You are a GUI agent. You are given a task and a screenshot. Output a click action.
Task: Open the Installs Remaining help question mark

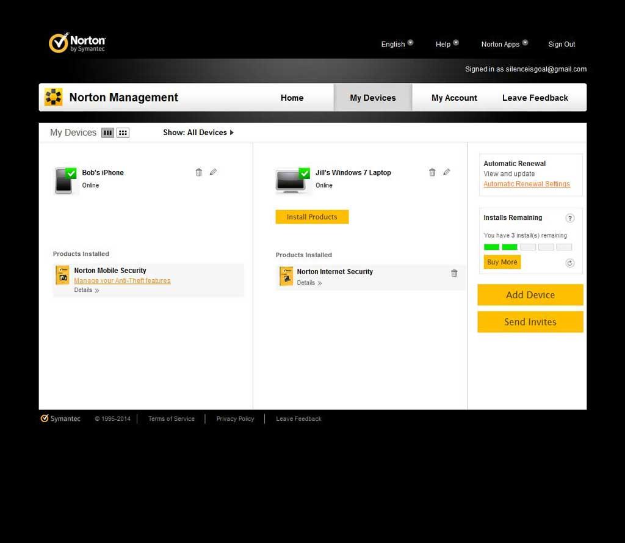tap(570, 218)
